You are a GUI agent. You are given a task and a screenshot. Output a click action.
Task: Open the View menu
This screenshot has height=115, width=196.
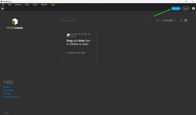[27, 5]
